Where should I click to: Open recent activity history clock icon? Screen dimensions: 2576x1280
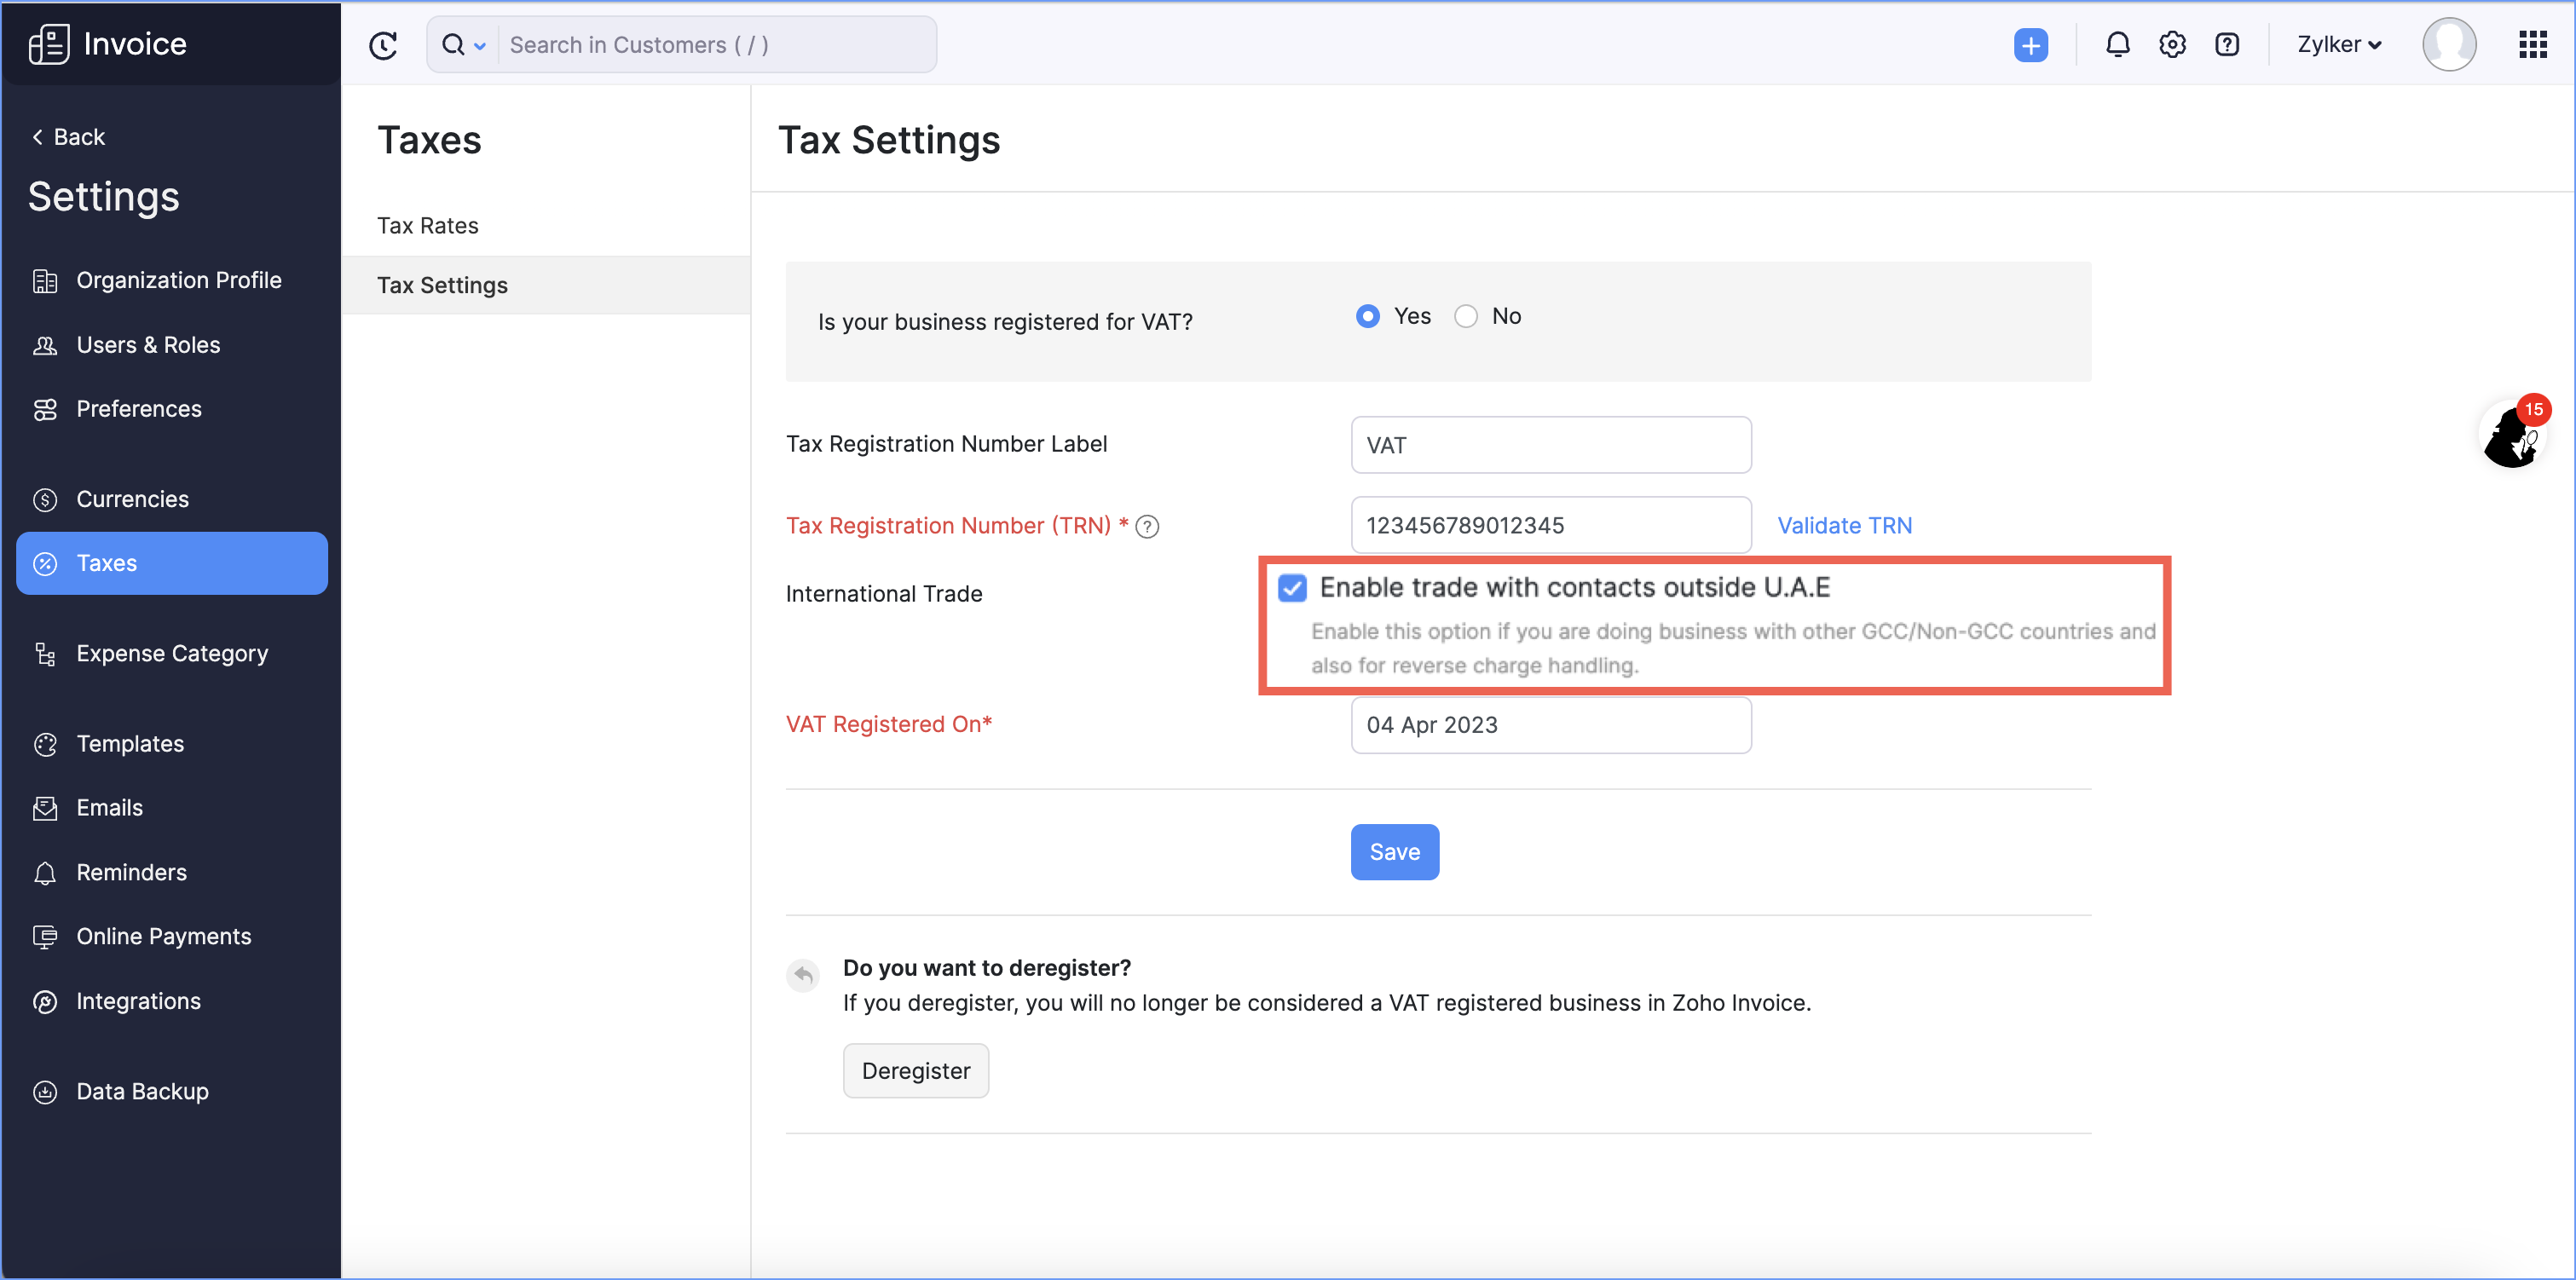coord(383,45)
